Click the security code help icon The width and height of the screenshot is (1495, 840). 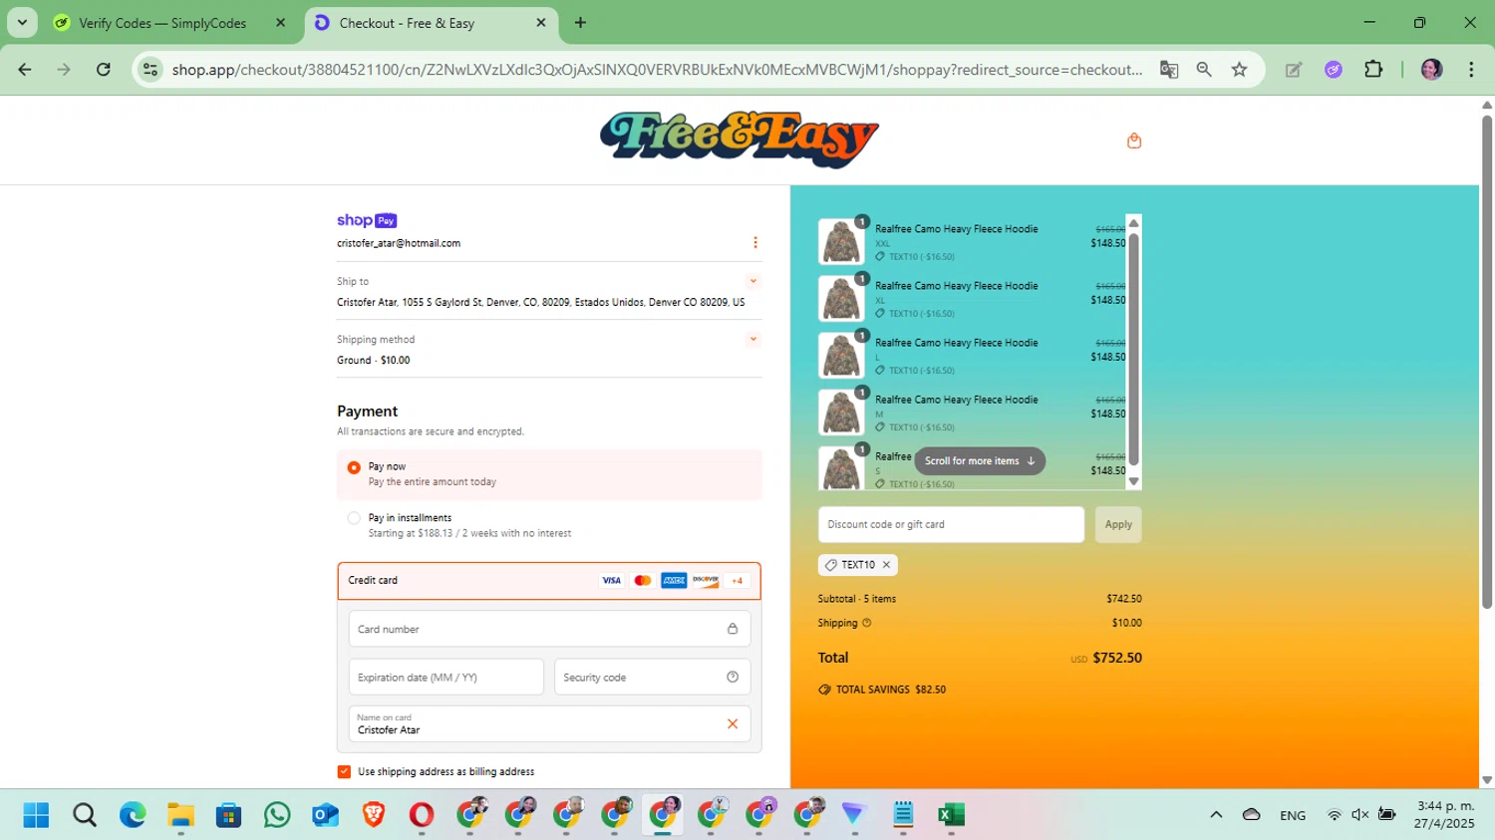pyautogui.click(x=733, y=677)
